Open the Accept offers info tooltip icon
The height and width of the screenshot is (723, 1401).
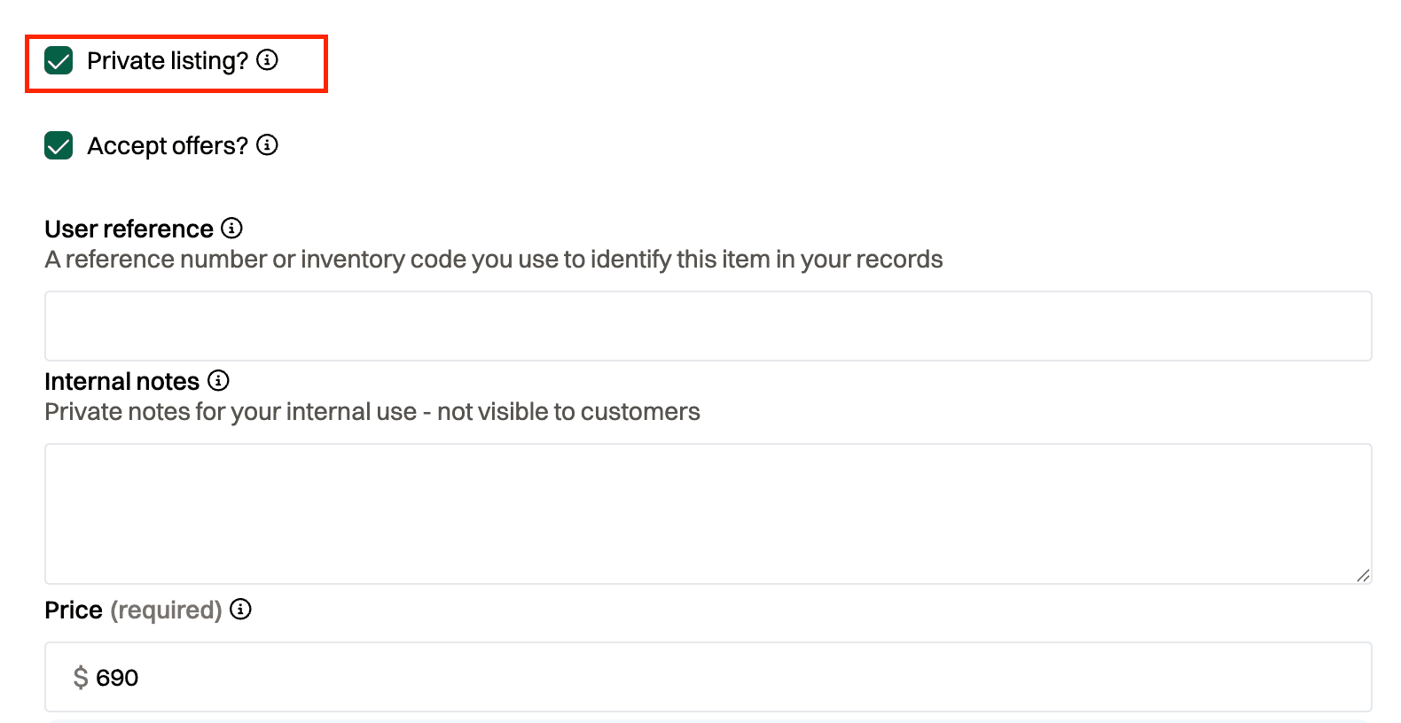coord(267,144)
